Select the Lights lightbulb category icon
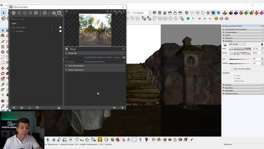The width and height of the screenshot is (264, 149). [19, 13]
